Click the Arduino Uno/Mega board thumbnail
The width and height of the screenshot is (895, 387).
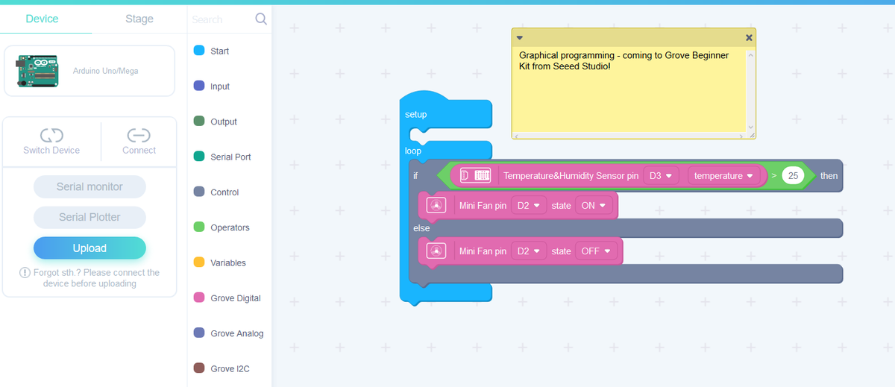[x=37, y=71]
